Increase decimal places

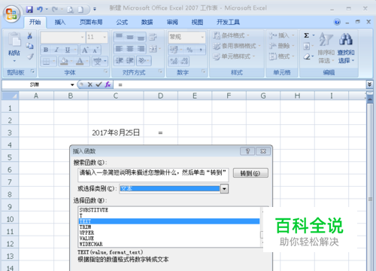coord(174,61)
